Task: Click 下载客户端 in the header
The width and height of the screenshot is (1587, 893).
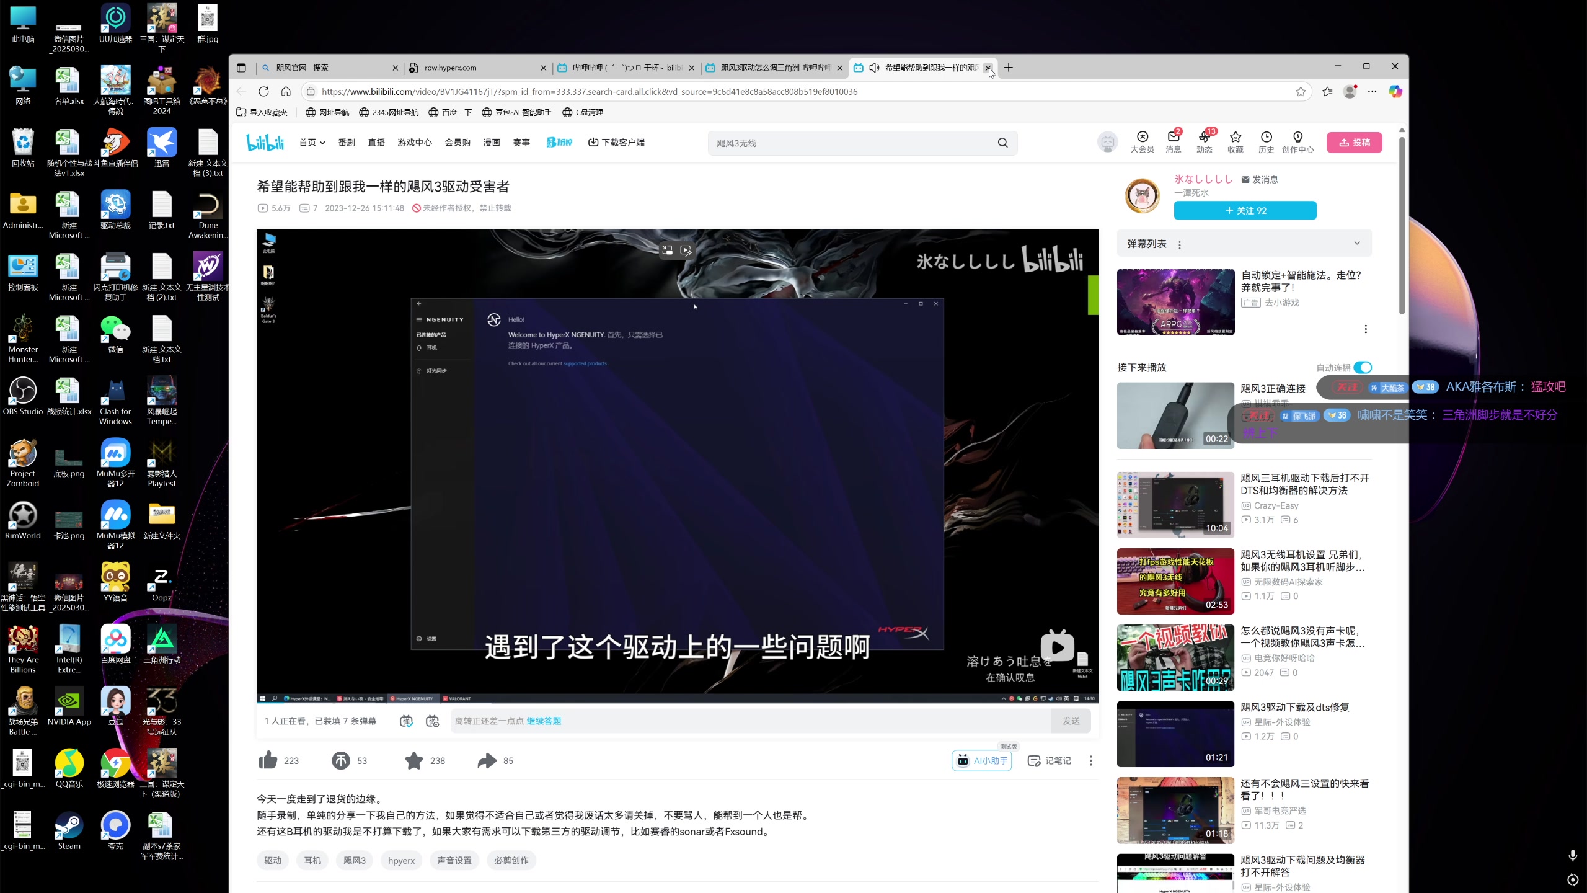Action: [x=616, y=143]
